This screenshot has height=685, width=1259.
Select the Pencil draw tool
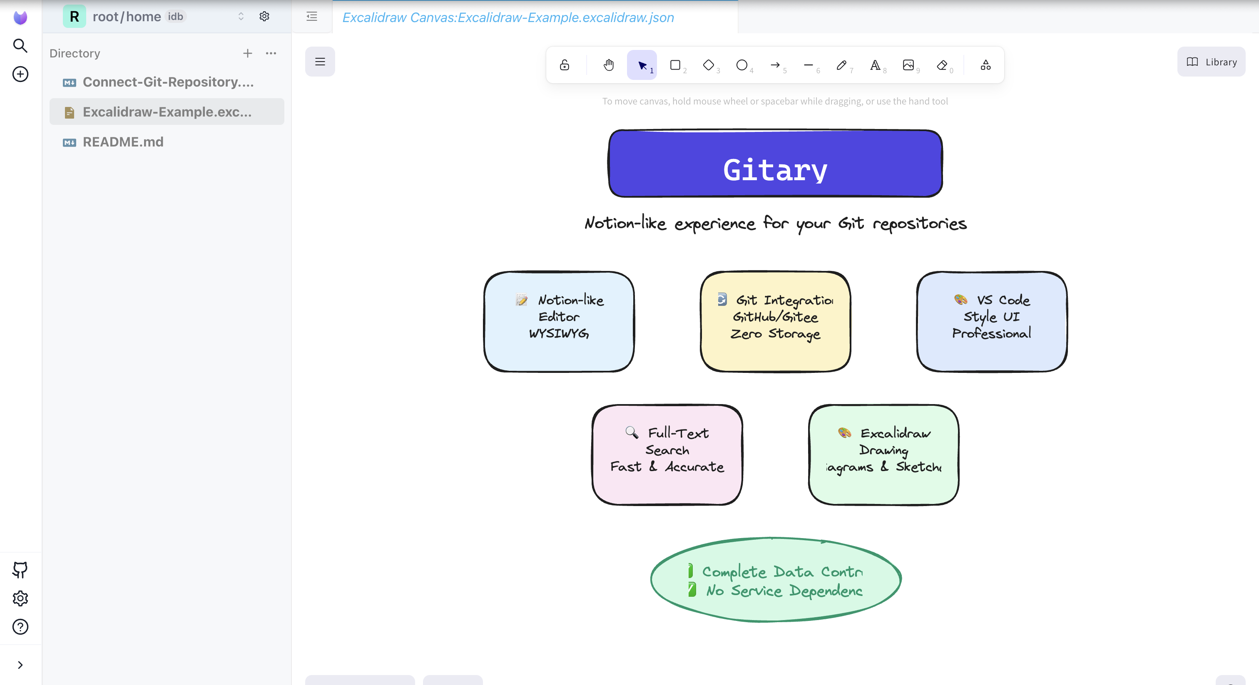[841, 65]
